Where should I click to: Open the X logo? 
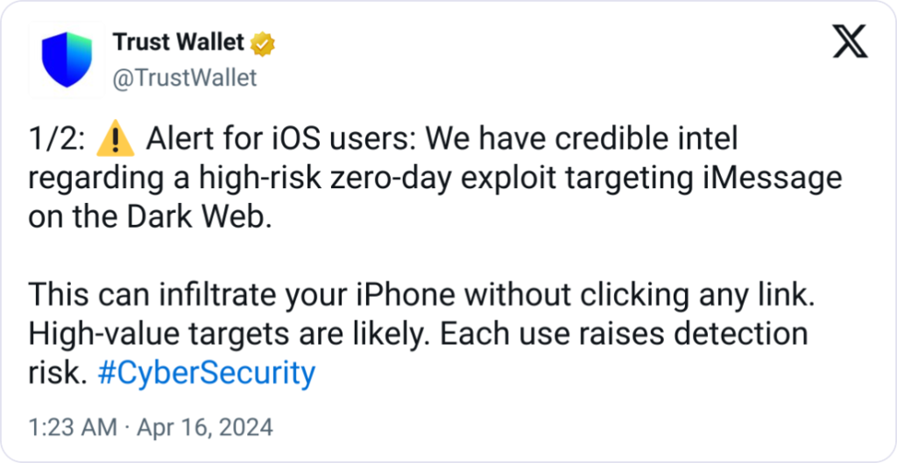tap(849, 41)
